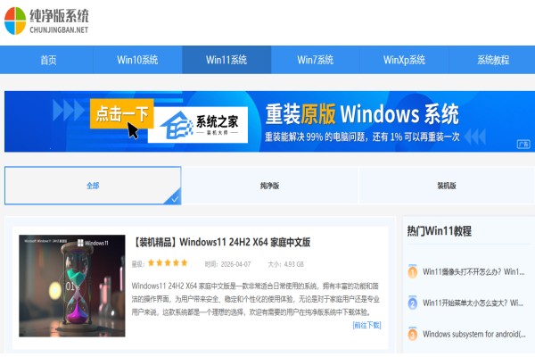Open the 首页 navigation tab
Screen dimensions: 535x357
[x=48, y=60]
